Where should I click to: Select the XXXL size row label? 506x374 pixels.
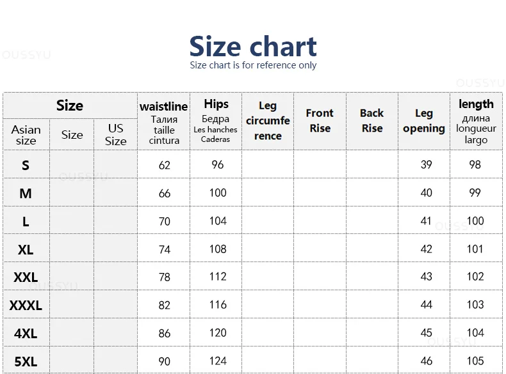(x=26, y=306)
